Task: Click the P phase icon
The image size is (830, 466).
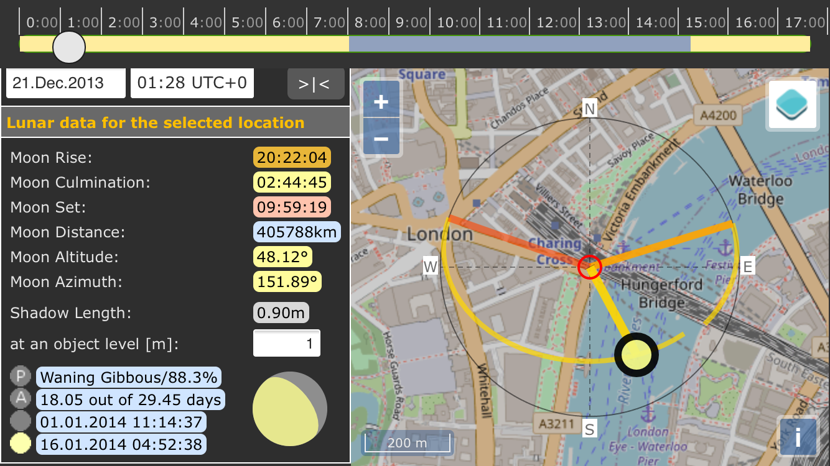Action: 21,377
